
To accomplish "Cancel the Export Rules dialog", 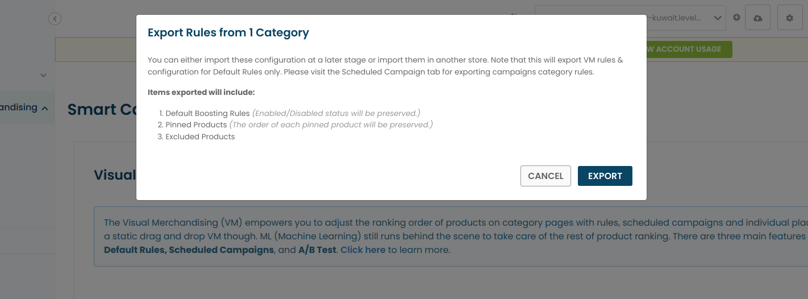I will point(545,176).
